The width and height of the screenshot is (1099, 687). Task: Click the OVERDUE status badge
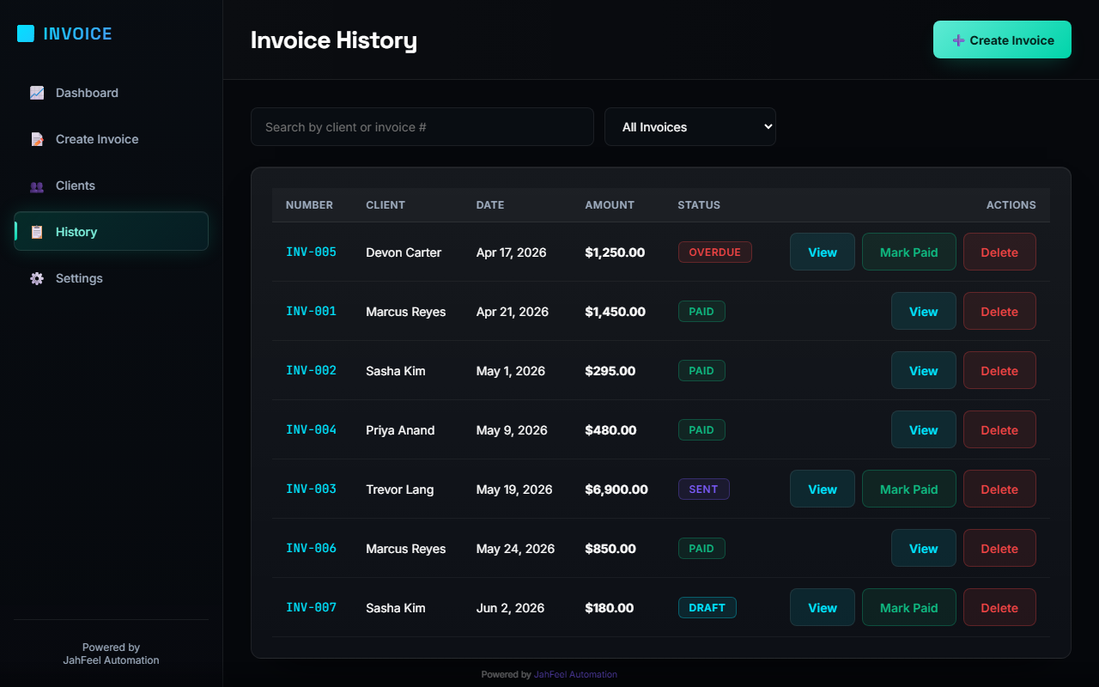click(x=715, y=252)
